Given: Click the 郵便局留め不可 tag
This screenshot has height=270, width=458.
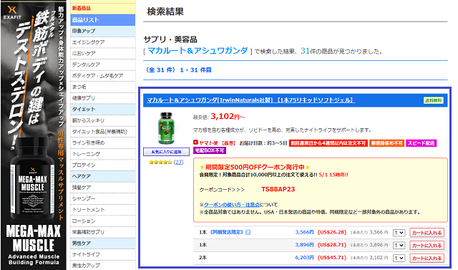Looking at the screenshot, I should coord(386,143).
